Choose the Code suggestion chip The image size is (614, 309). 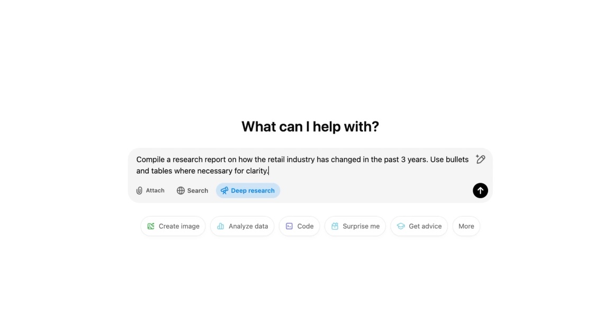pos(300,226)
